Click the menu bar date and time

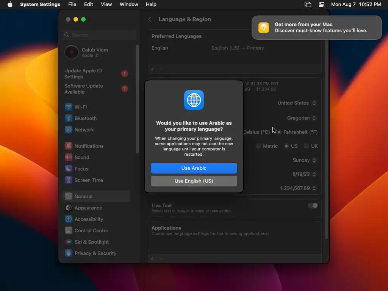pos(356,5)
